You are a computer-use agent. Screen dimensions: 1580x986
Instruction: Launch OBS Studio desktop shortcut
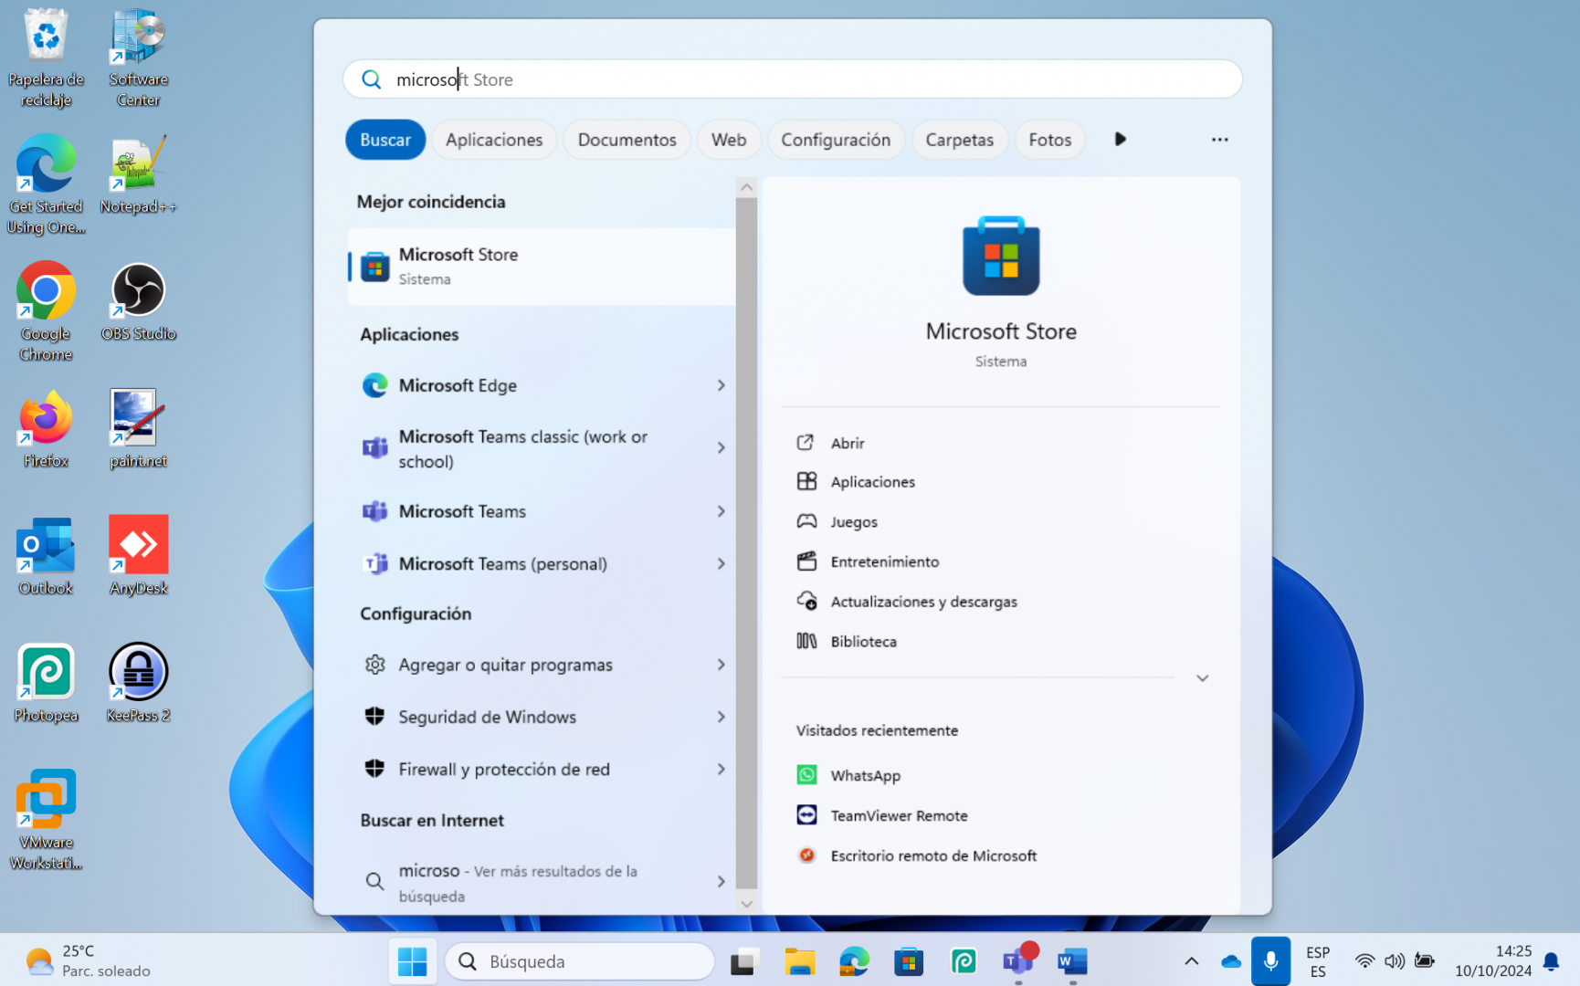point(138,302)
